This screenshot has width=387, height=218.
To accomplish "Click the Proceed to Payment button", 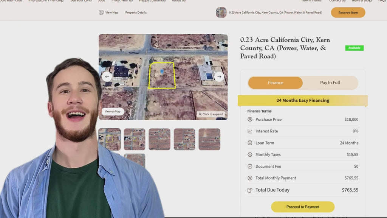I will click(303, 207).
